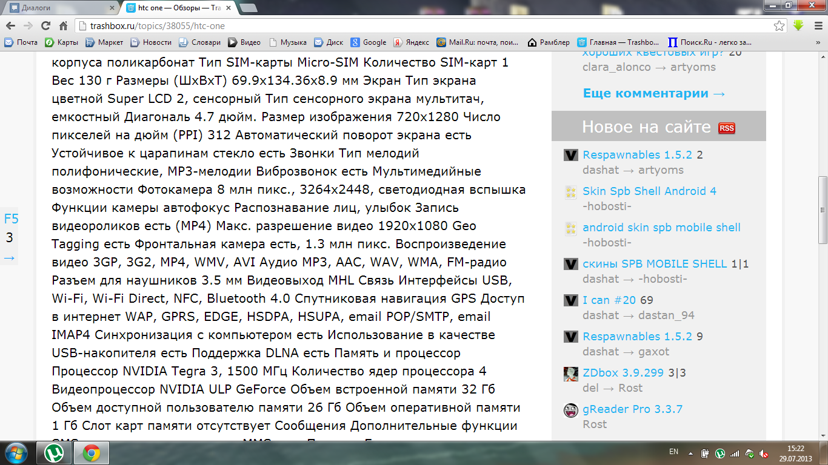Open the Google bookmark
Viewport: 828px width, 465px height.
pyautogui.click(x=369, y=42)
